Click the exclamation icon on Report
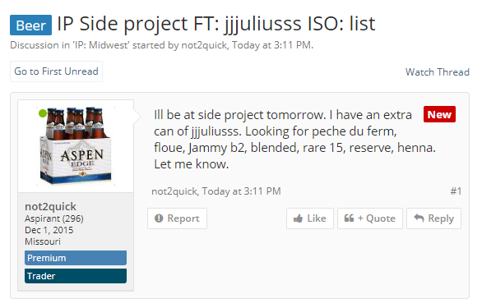This screenshot has height=308, width=482. (x=159, y=218)
